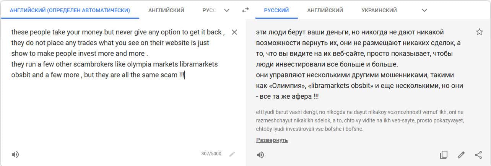
Task: Switch target language to Ukrainian
Action: tap(379, 10)
